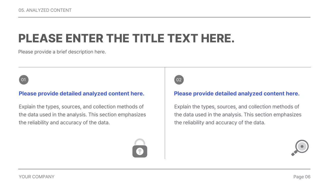Select the round 02 number badge

click(x=179, y=80)
